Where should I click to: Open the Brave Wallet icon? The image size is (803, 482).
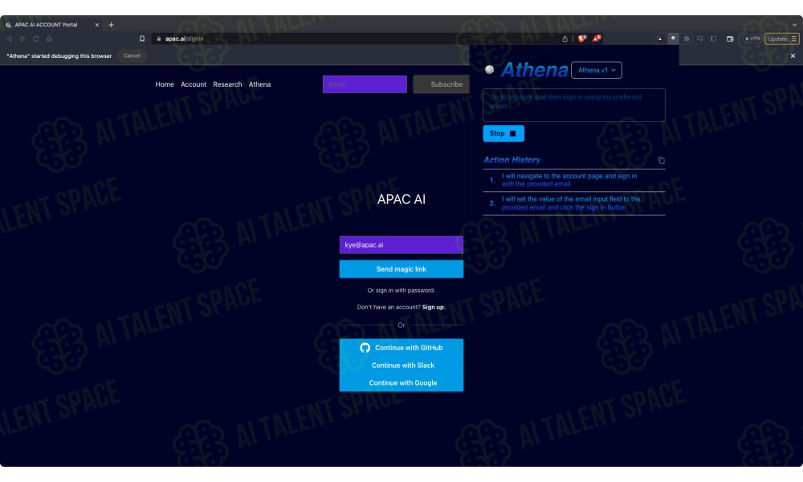(x=730, y=39)
